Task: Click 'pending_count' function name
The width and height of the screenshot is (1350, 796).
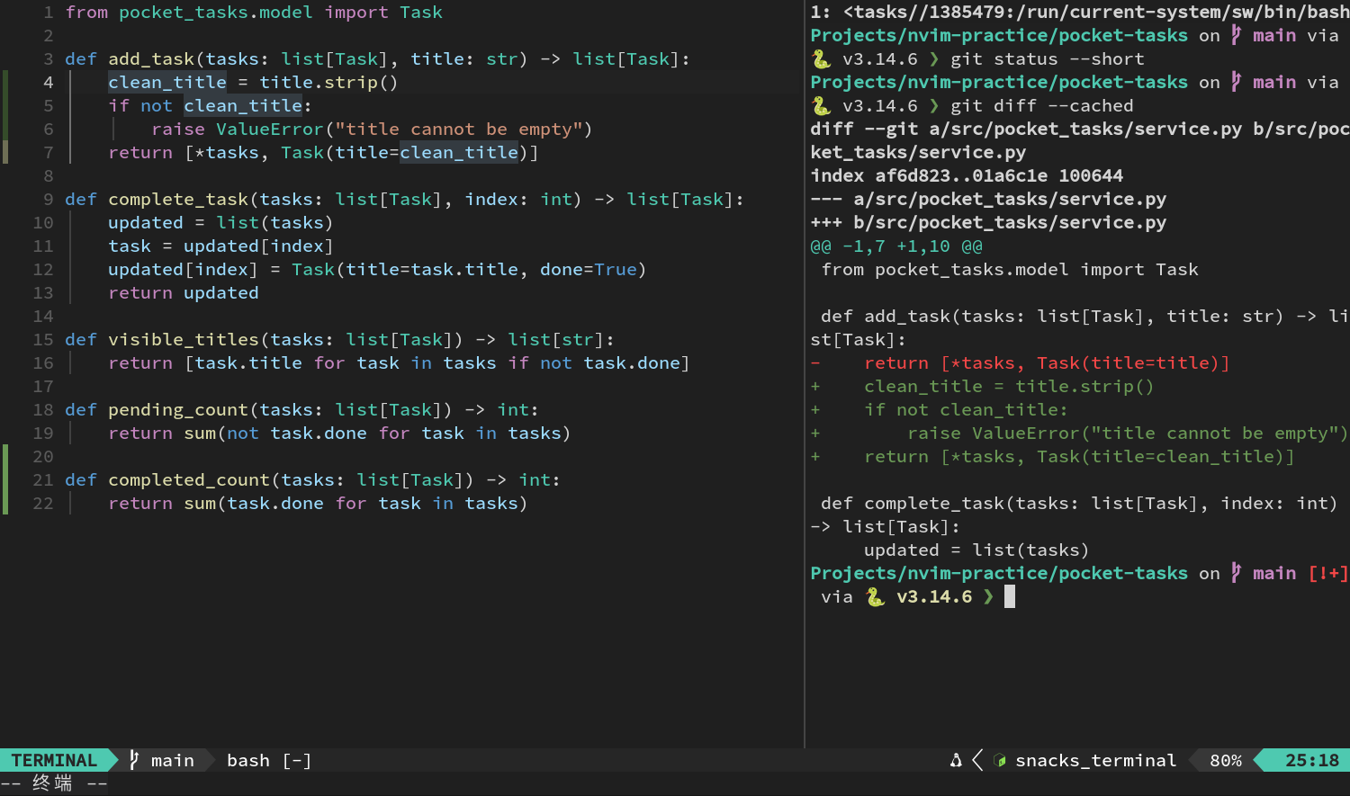Action: (178, 410)
